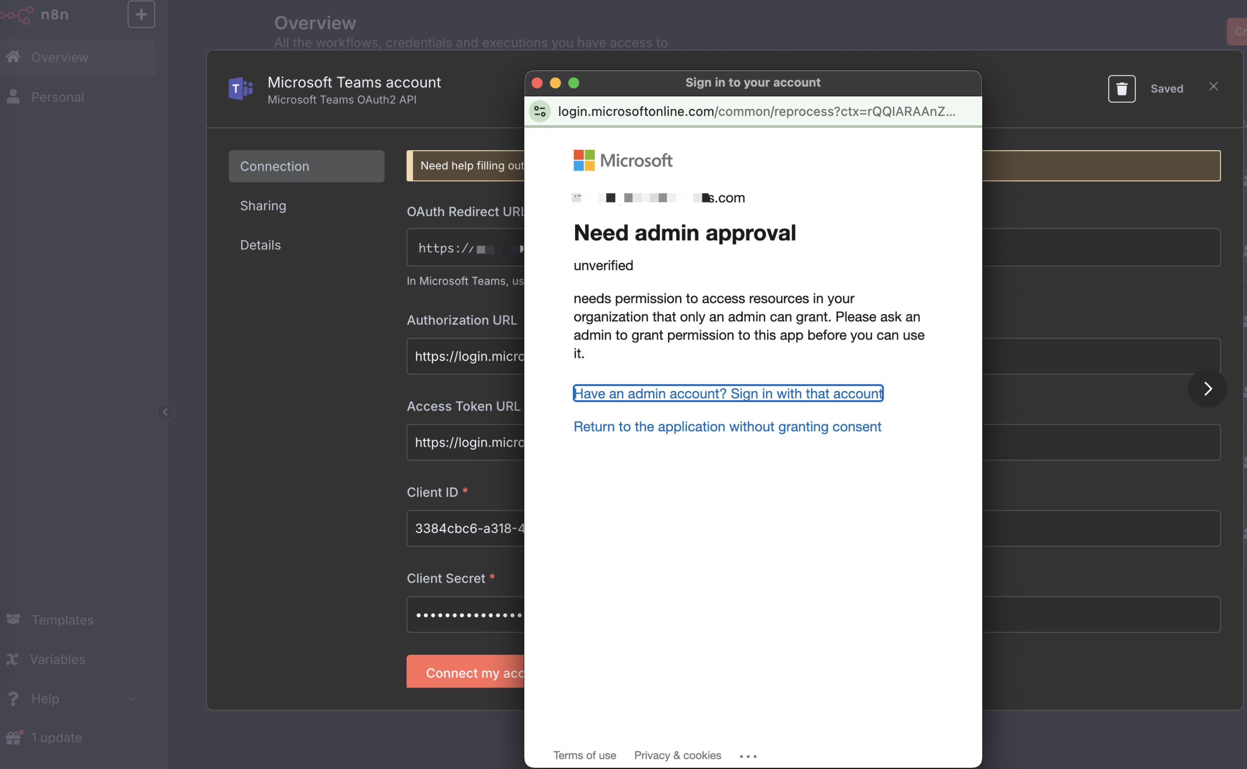The height and width of the screenshot is (769, 1247).
Task: Click the Client ID field
Action: pos(813,528)
